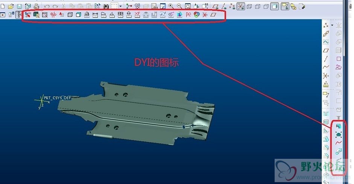Switch to shaded display style
Image resolution: width=354 pixels, height=184 pixels.
tap(275, 6)
